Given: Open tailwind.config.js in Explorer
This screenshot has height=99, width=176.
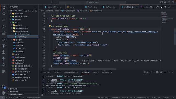Looking at the screenshot, I should pos(23,78).
